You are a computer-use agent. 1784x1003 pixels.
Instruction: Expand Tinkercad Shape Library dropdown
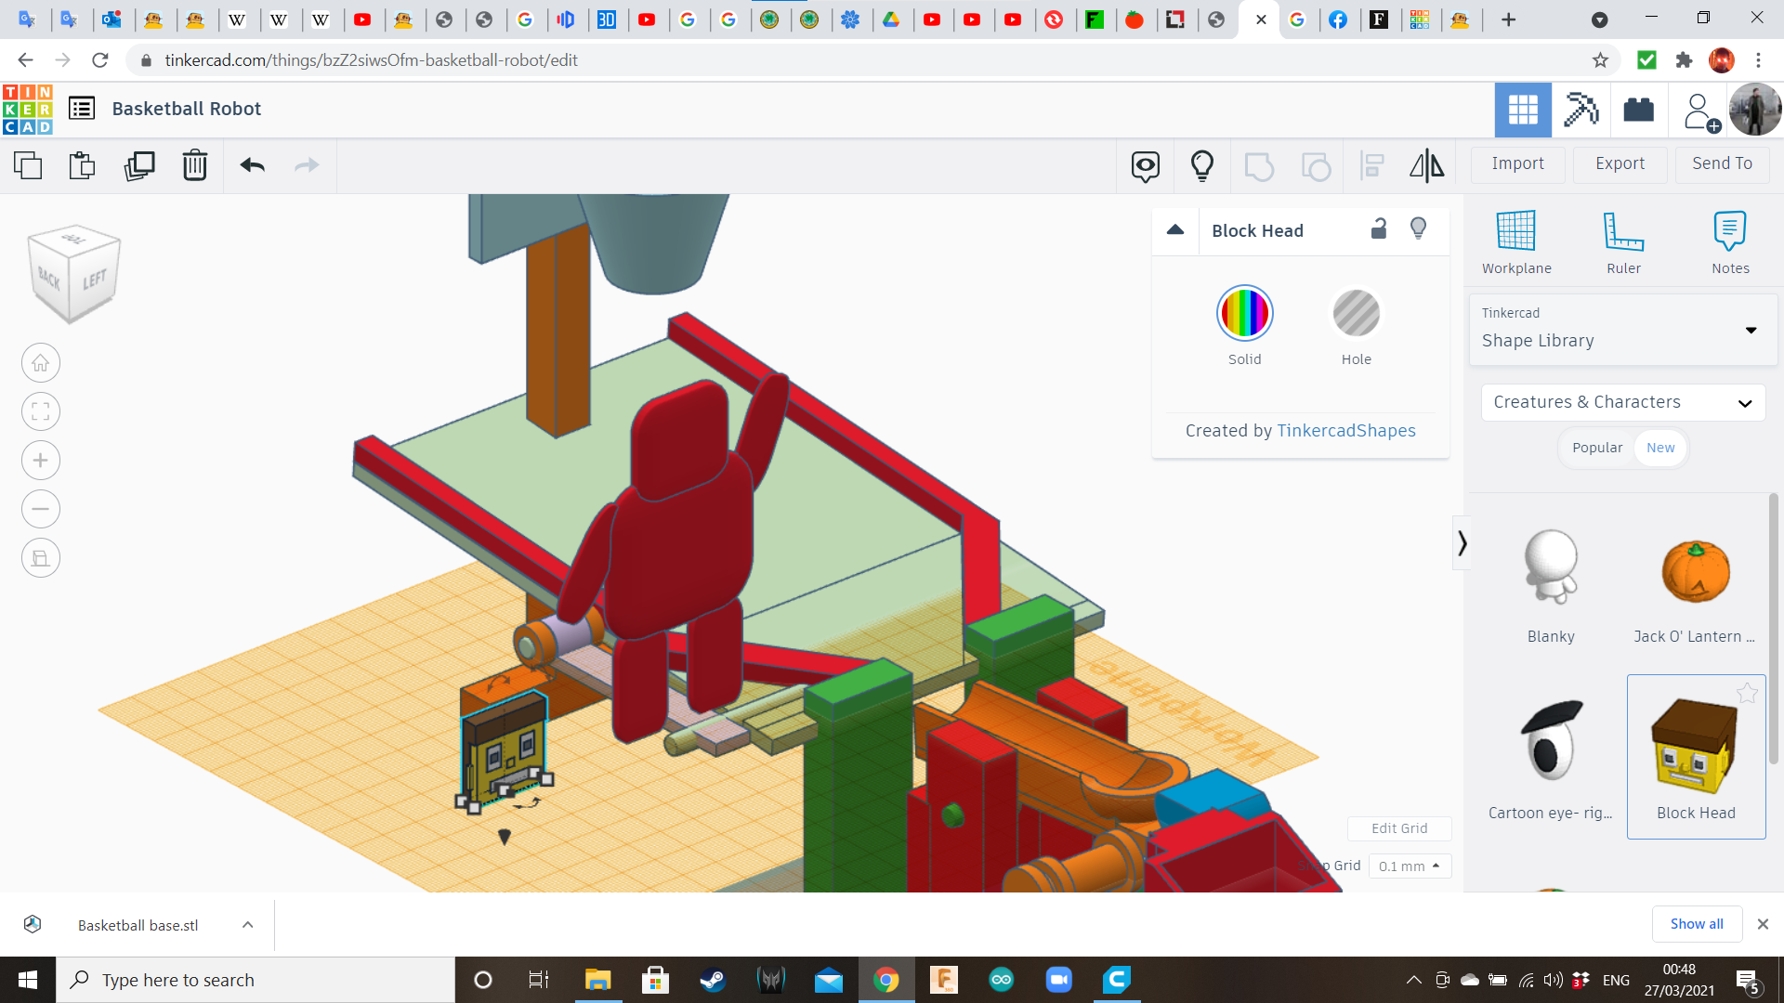click(x=1622, y=330)
